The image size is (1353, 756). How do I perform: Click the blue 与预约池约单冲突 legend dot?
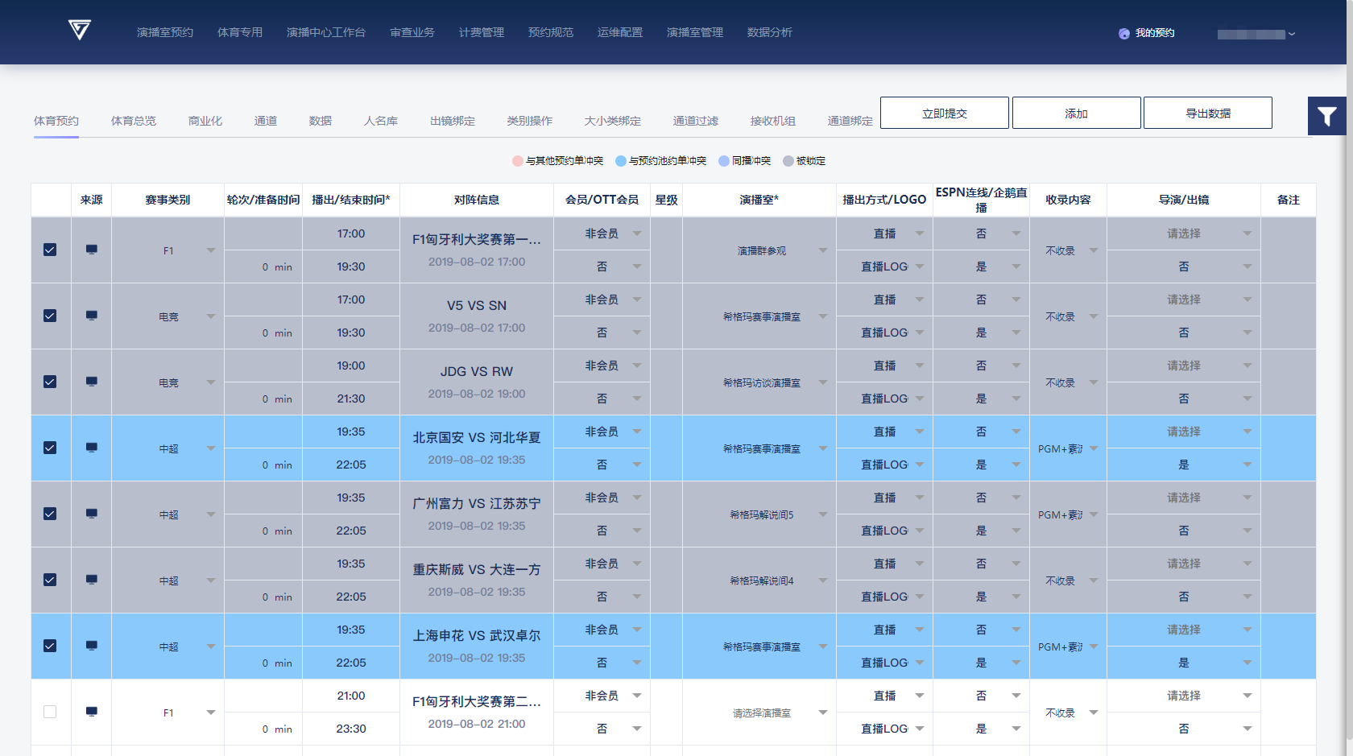621,161
